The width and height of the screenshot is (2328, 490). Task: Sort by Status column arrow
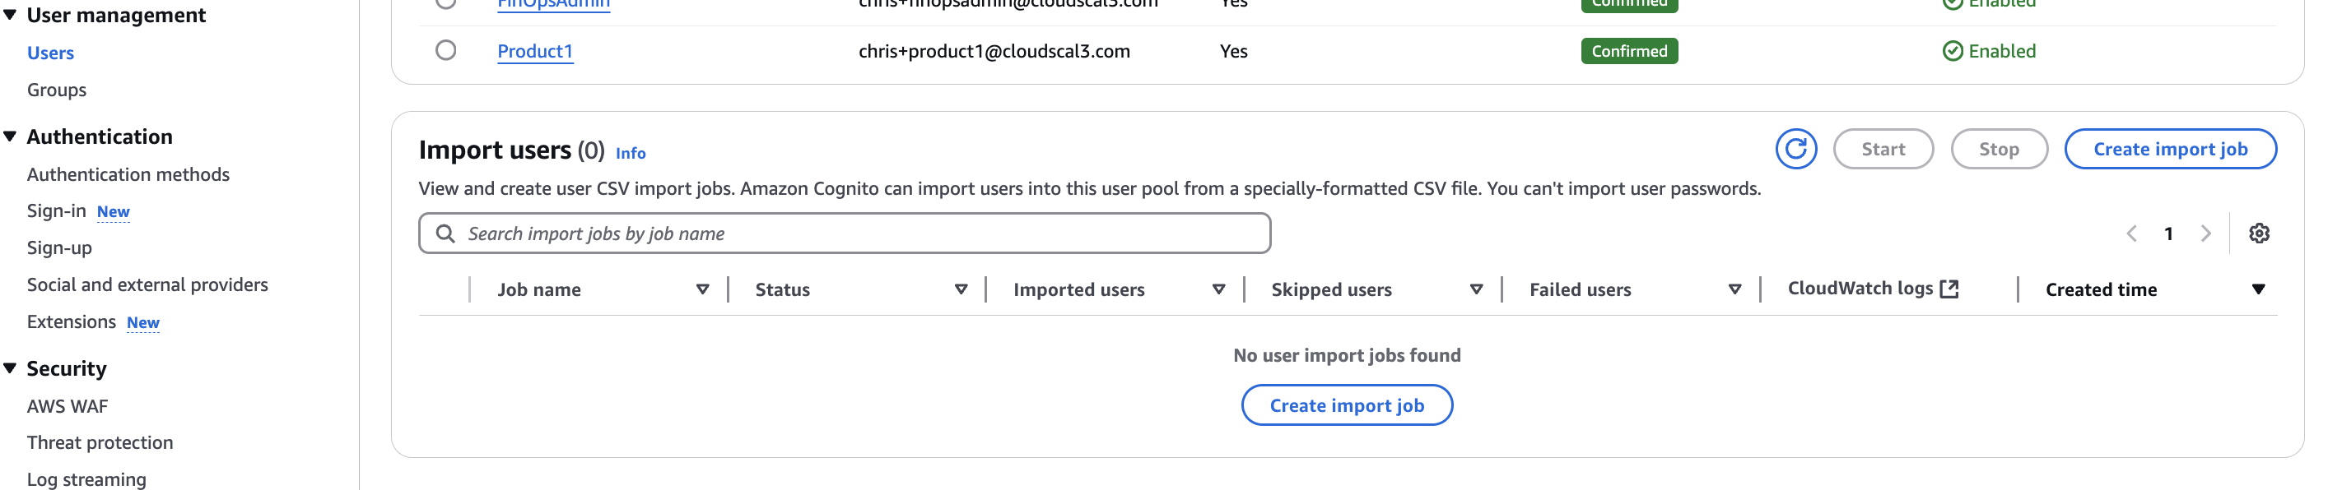pos(961,289)
